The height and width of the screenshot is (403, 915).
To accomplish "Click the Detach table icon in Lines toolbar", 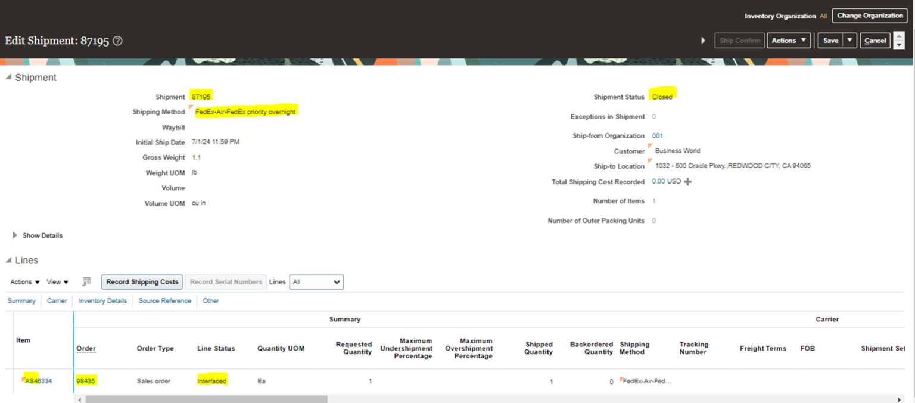I will 86,281.
